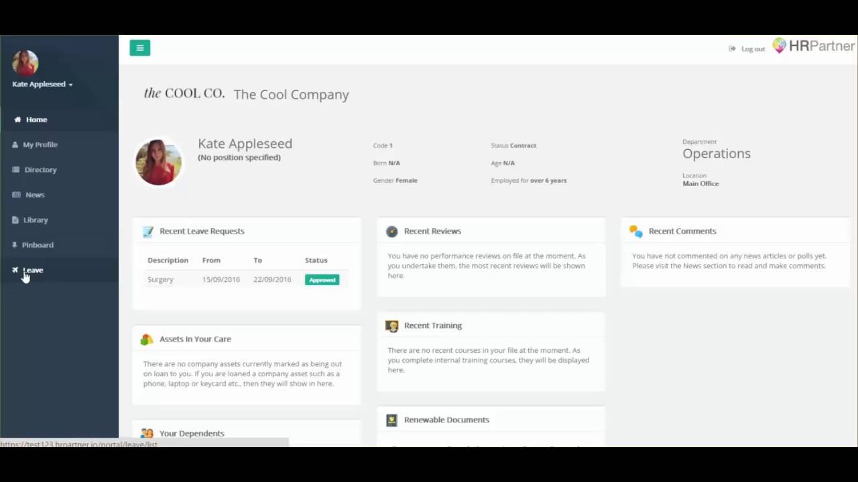Click the Assets In Your Care heading
The width and height of the screenshot is (858, 482).
pos(195,339)
